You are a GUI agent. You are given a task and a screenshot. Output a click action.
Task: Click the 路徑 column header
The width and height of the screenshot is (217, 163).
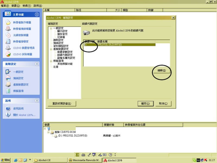(91, 10)
